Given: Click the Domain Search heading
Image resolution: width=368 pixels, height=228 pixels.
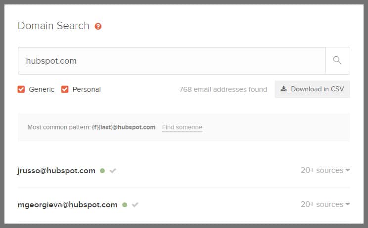Looking at the screenshot, I should pos(53,26).
